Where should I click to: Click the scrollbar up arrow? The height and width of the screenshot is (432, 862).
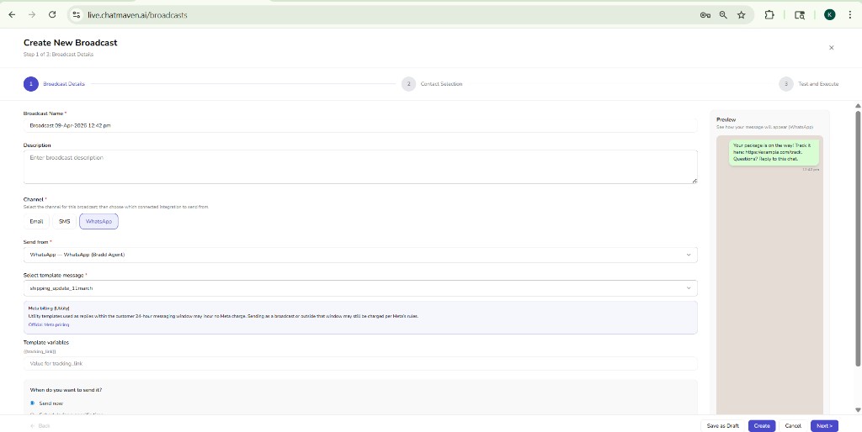pos(857,105)
